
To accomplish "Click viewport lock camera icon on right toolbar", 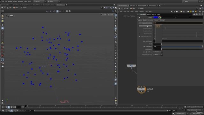I will pyautogui.click(x=116, y=21).
